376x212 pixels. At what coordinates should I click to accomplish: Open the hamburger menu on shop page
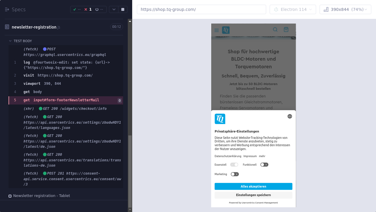[x=216, y=30]
